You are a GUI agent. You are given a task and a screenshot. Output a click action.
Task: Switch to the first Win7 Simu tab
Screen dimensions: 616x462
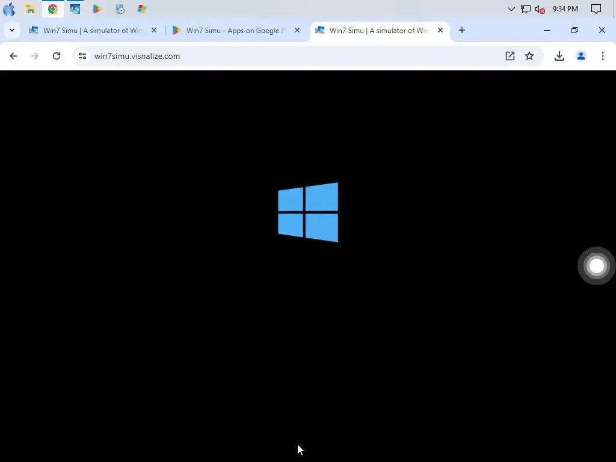click(x=93, y=30)
